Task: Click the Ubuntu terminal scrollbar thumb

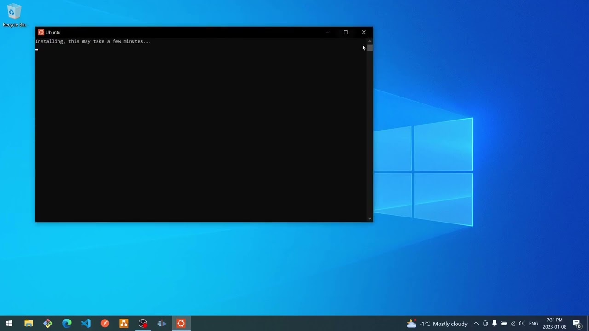Action: [x=370, y=47]
